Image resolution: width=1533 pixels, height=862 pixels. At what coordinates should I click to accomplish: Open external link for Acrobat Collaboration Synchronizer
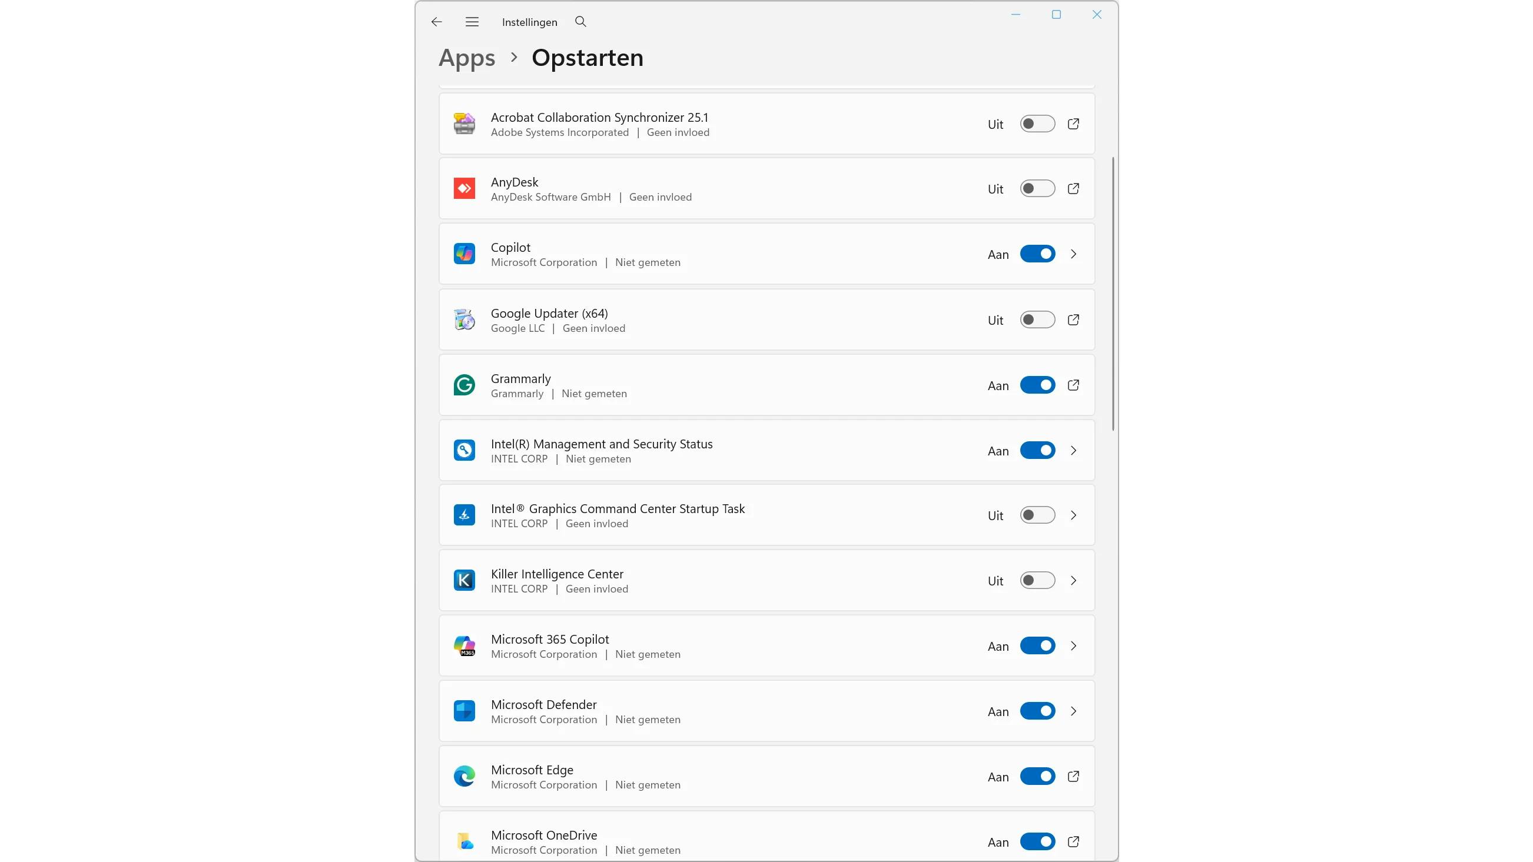1073,124
